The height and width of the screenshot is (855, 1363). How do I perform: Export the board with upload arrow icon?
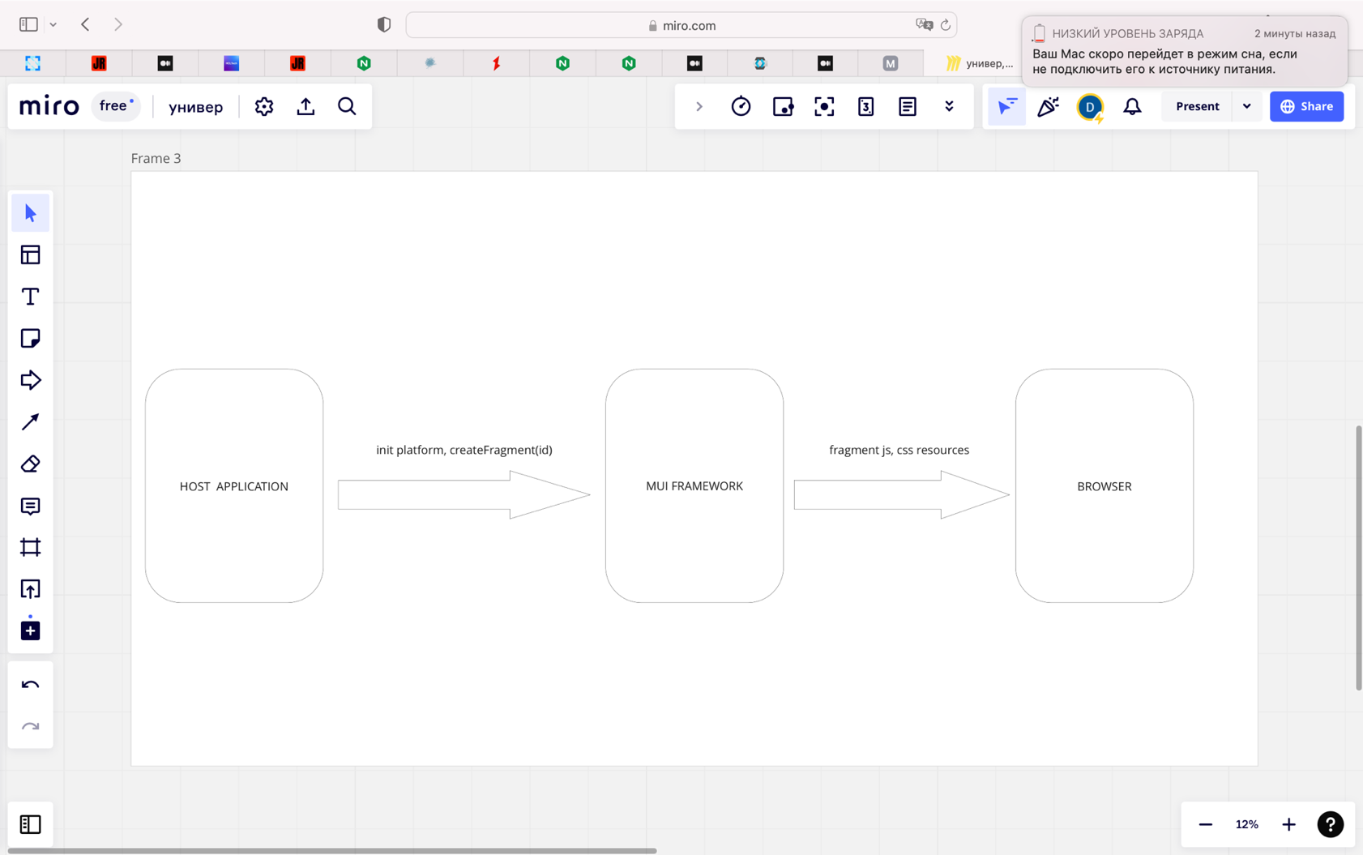305,106
